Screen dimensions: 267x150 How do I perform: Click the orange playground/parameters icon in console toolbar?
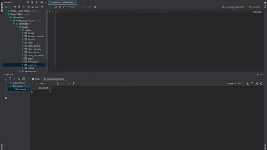[60, 7]
